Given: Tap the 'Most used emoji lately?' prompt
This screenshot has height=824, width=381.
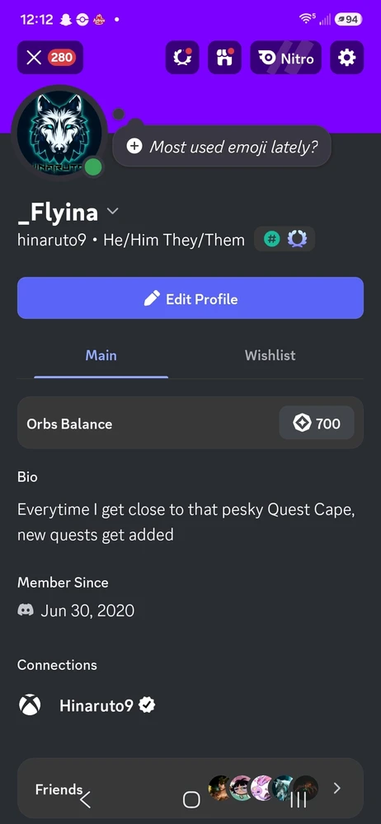Looking at the screenshot, I should [x=234, y=146].
